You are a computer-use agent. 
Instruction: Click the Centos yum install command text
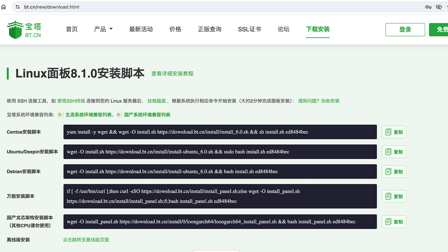(x=188, y=132)
